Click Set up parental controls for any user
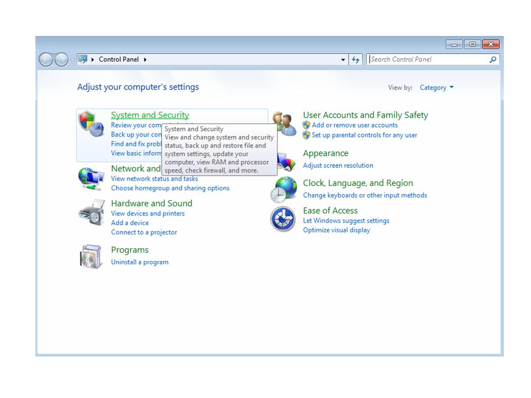The width and height of the screenshot is (531, 398). 365,135
